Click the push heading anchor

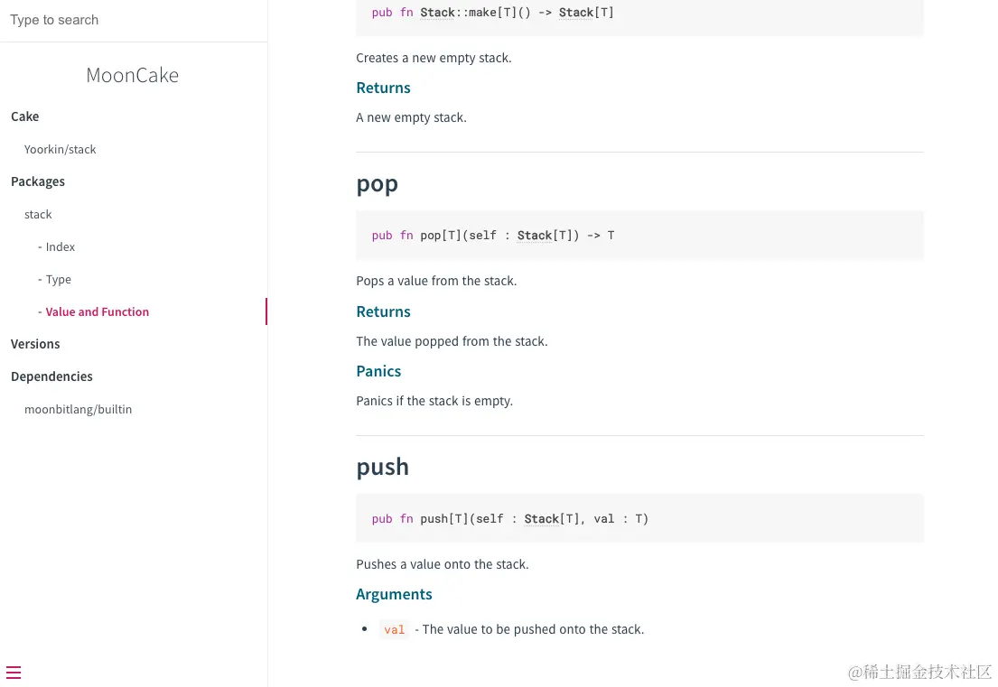(x=383, y=467)
